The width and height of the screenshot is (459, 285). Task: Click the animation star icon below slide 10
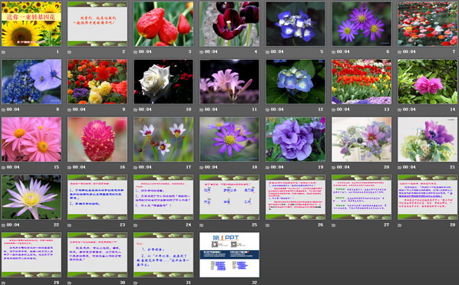pos(136,110)
